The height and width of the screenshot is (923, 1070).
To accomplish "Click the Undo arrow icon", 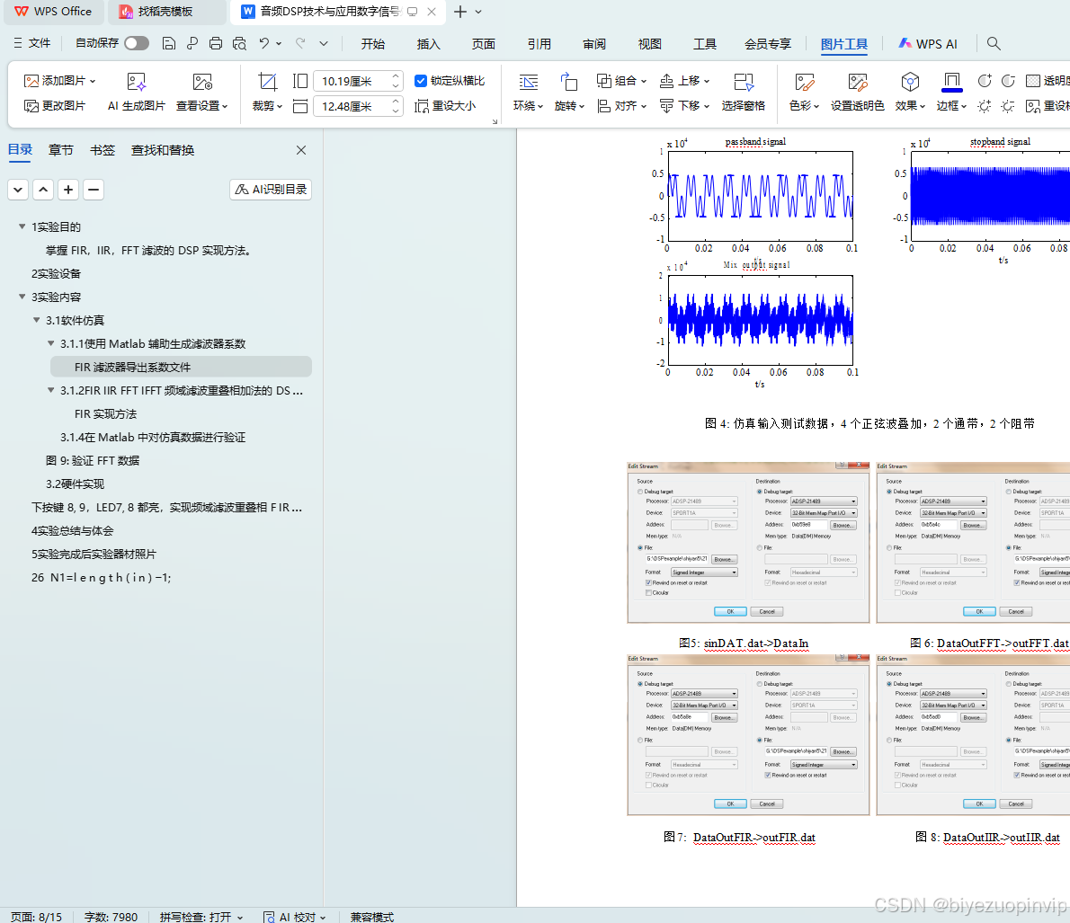I will pyautogui.click(x=264, y=43).
